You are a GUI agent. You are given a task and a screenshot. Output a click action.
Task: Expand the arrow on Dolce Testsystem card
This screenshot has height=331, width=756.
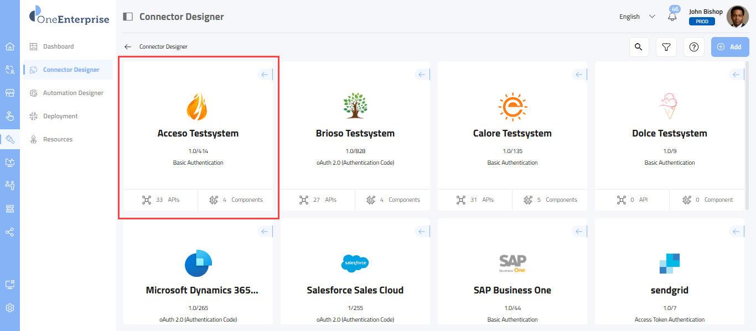(x=737, y=75)
